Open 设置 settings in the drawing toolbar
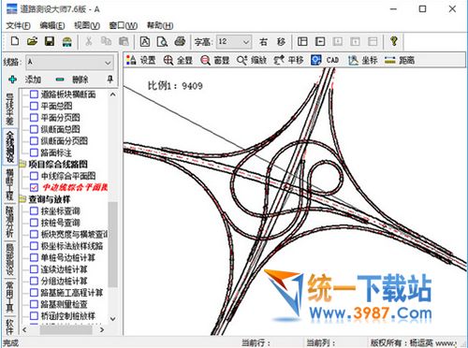 click(x=141, y=60)
